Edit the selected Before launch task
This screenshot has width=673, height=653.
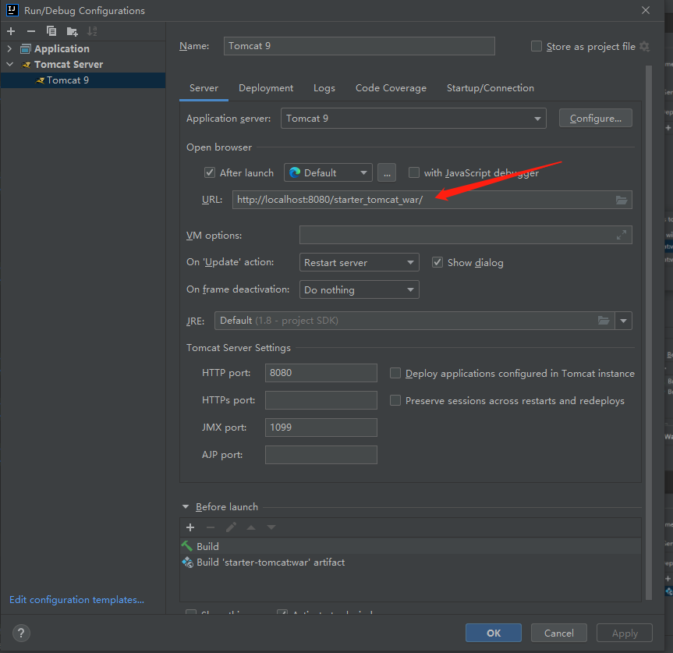[x=231, y=527]
